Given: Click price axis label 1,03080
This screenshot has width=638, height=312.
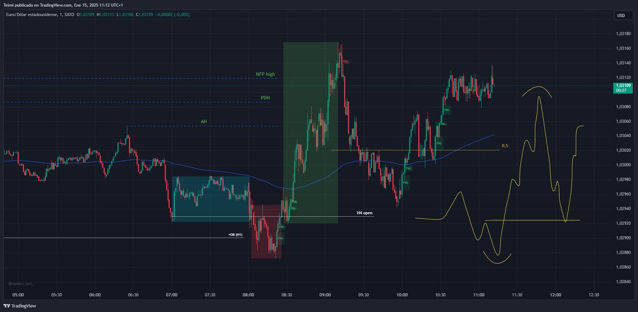Looking at the screenshot, I should [622, 107].
